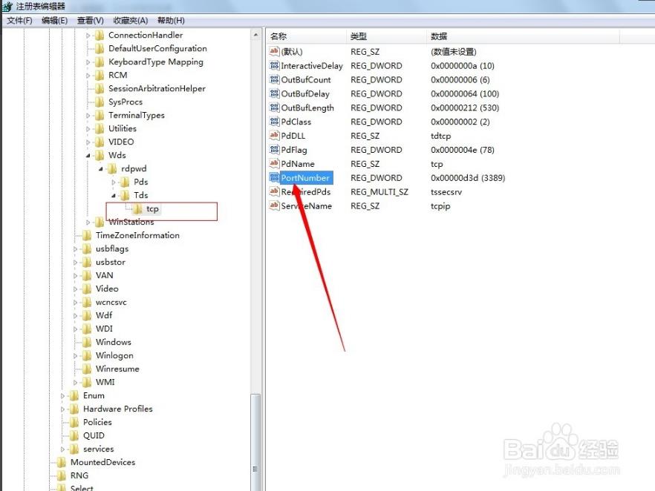Click the tcp folder icon in tree

click(137, 209)
